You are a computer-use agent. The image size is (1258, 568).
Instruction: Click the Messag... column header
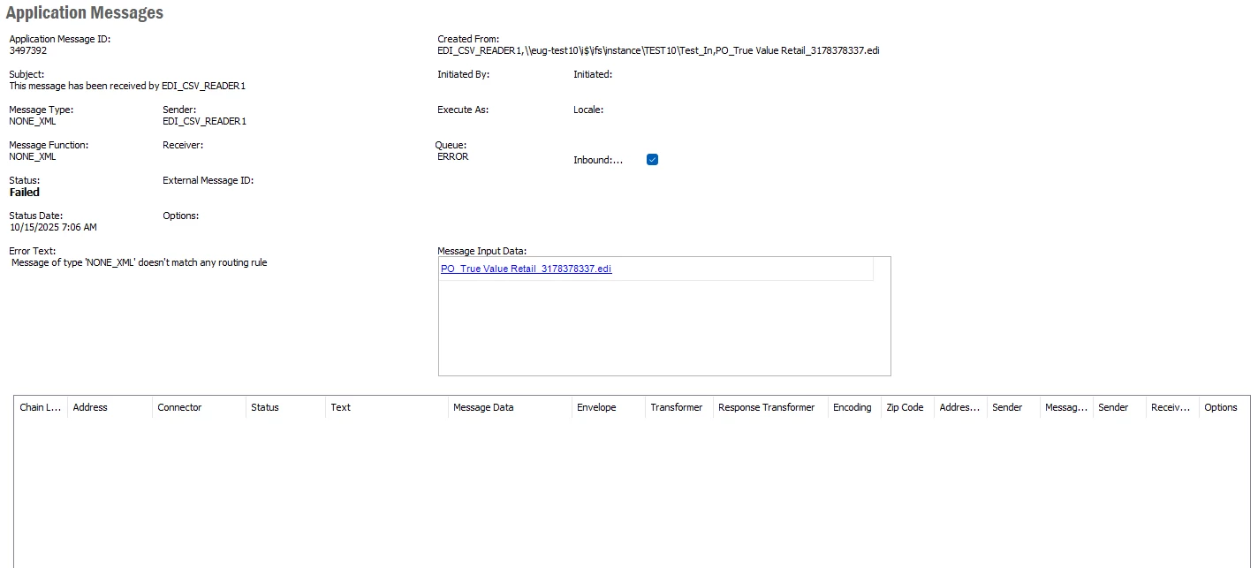point(1066,407)
